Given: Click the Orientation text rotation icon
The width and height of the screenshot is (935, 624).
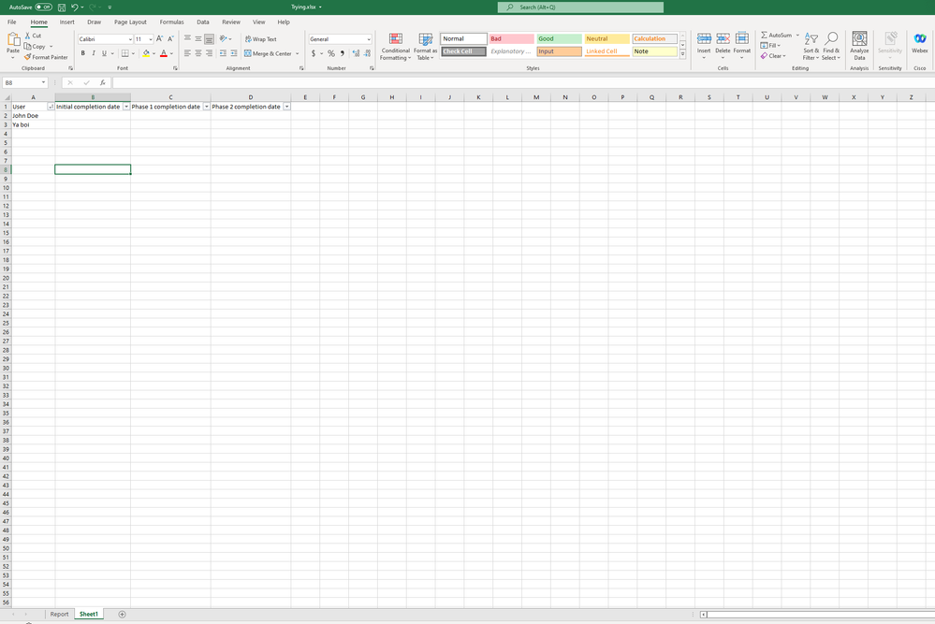Looking at the screenshot, I should (223, 38).
